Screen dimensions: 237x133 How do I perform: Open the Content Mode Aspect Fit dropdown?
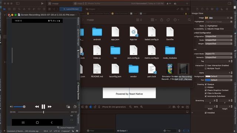pos(218,54)
